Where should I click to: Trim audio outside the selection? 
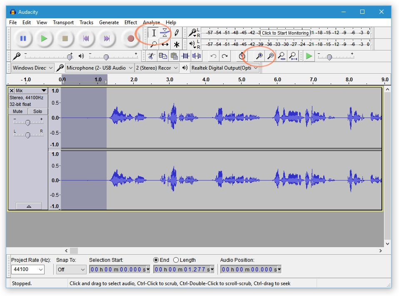coord(185,56)
